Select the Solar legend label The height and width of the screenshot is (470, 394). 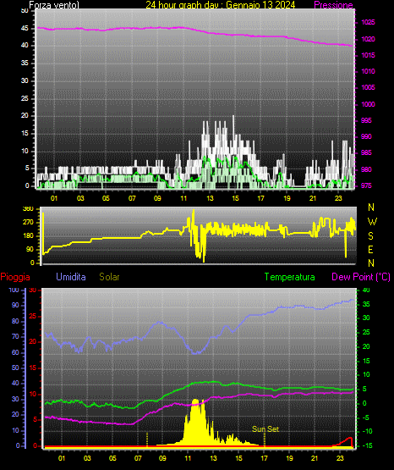pyautogui.click(x=110, y=277)
